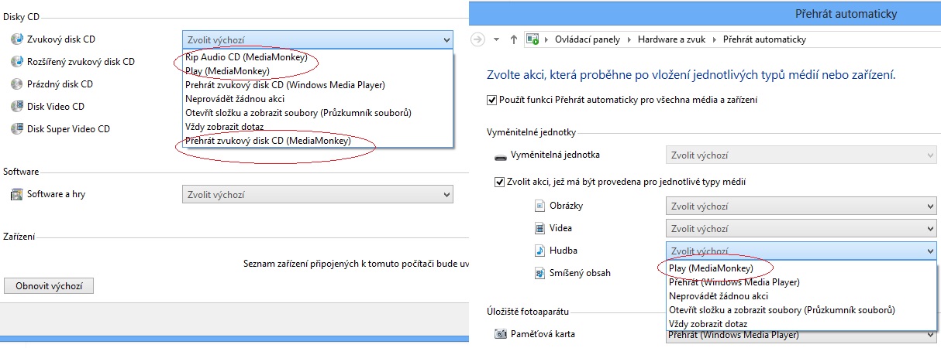Toggle Zvolit akci pro jednotlivé typy médií

coord(499,182)
